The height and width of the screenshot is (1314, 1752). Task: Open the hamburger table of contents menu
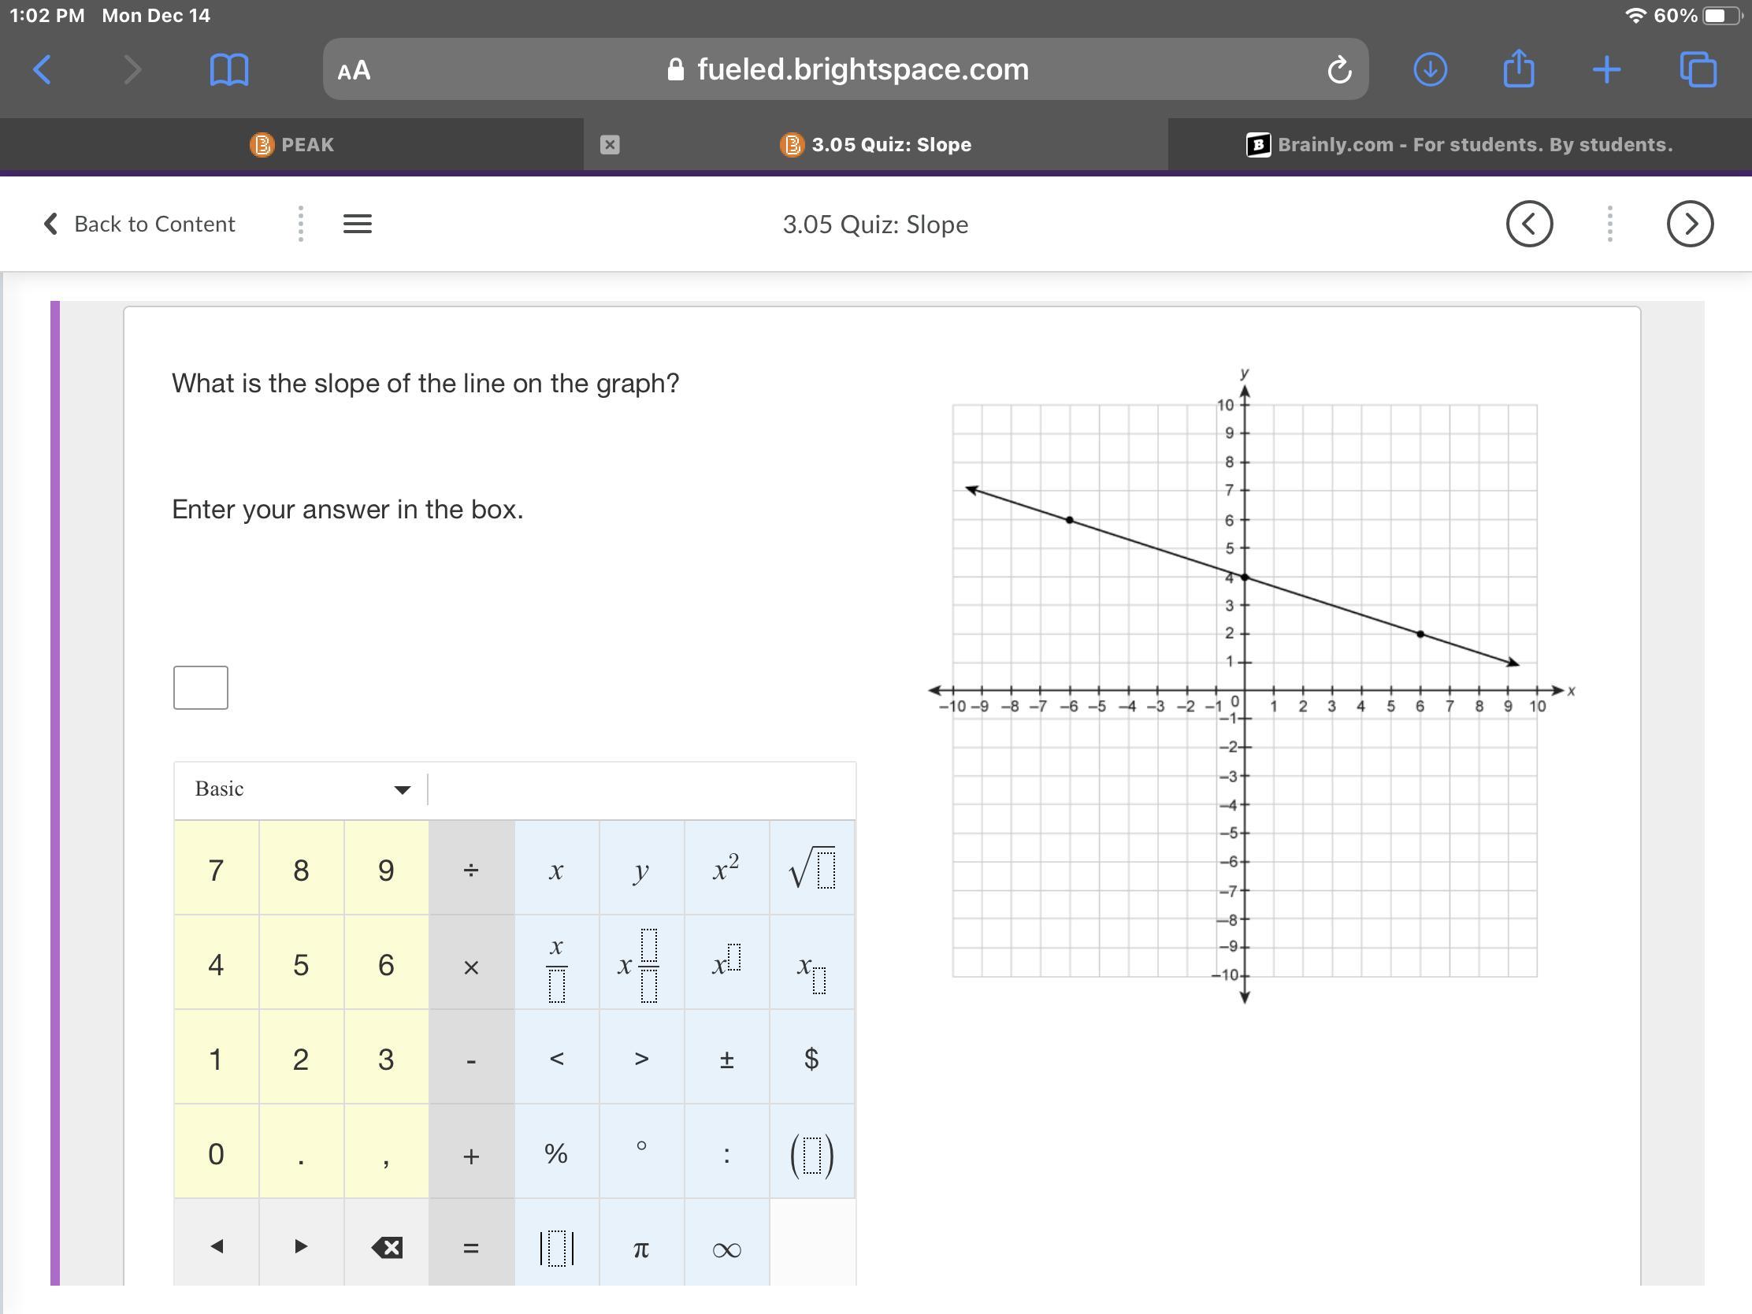coord(357,225)
